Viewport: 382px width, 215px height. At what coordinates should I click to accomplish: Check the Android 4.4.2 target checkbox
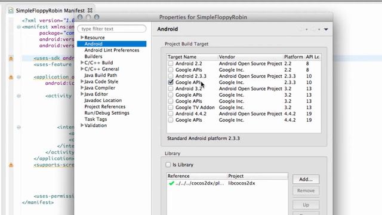click(171, 113)
